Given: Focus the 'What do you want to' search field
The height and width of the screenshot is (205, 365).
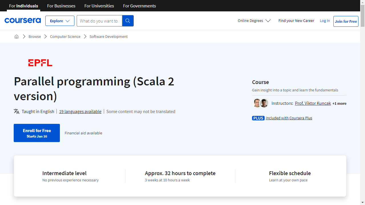Looking at the screenshot, I should pyautogui.click(x=99, y=21).
